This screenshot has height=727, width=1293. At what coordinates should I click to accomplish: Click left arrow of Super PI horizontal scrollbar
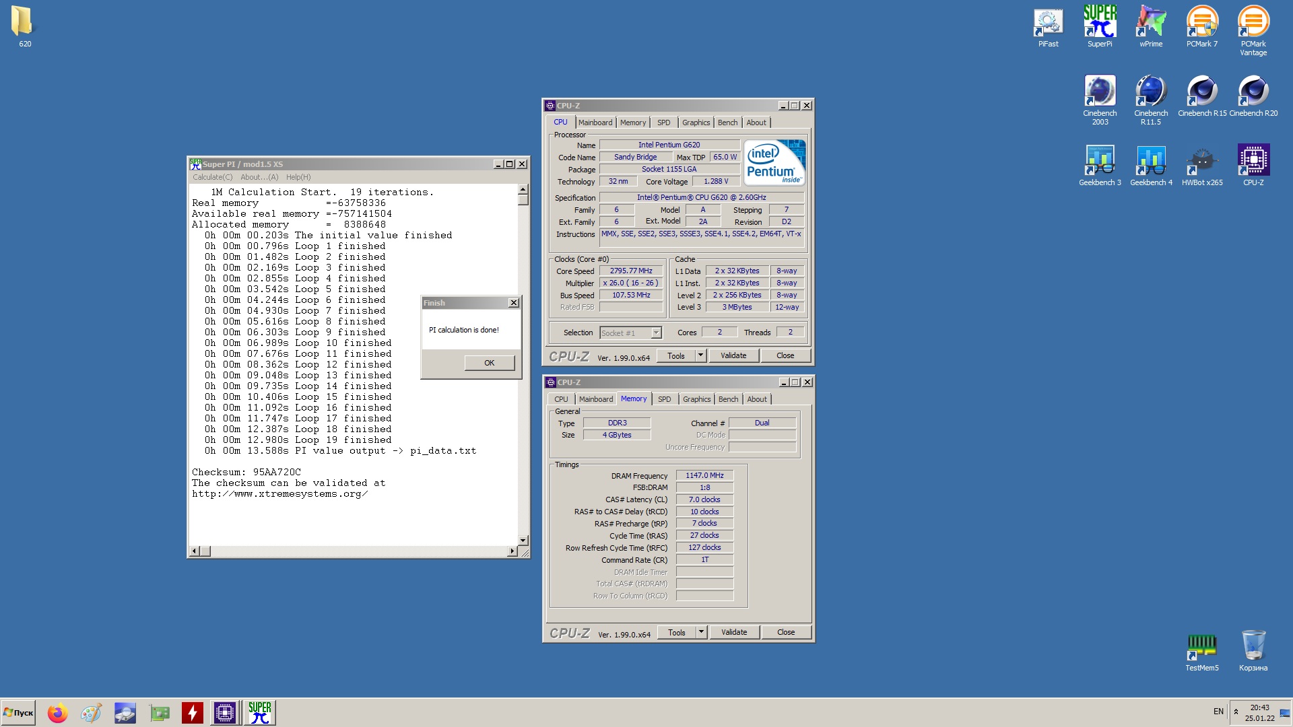[x=194, y=551]
